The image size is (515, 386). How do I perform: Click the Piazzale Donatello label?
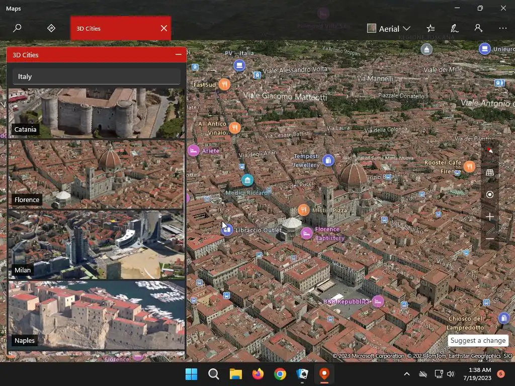coord(401,95)
